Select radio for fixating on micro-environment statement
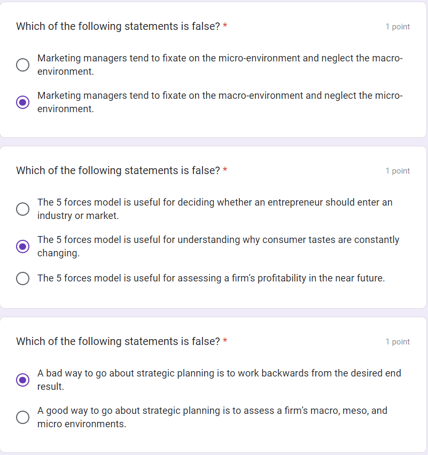 coord(22,65)
